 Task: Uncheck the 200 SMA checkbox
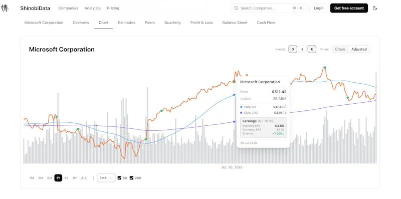pyautogui.click(x=131, y=178)
